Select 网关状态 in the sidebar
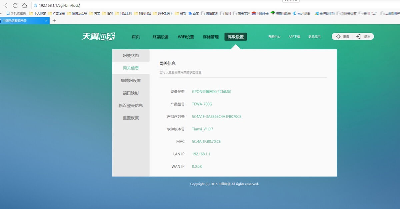Image resolution: width=400 pixels, height=209 pixels. 131,55
